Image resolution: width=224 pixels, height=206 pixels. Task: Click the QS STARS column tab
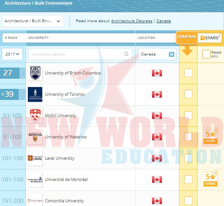[210, 38]
